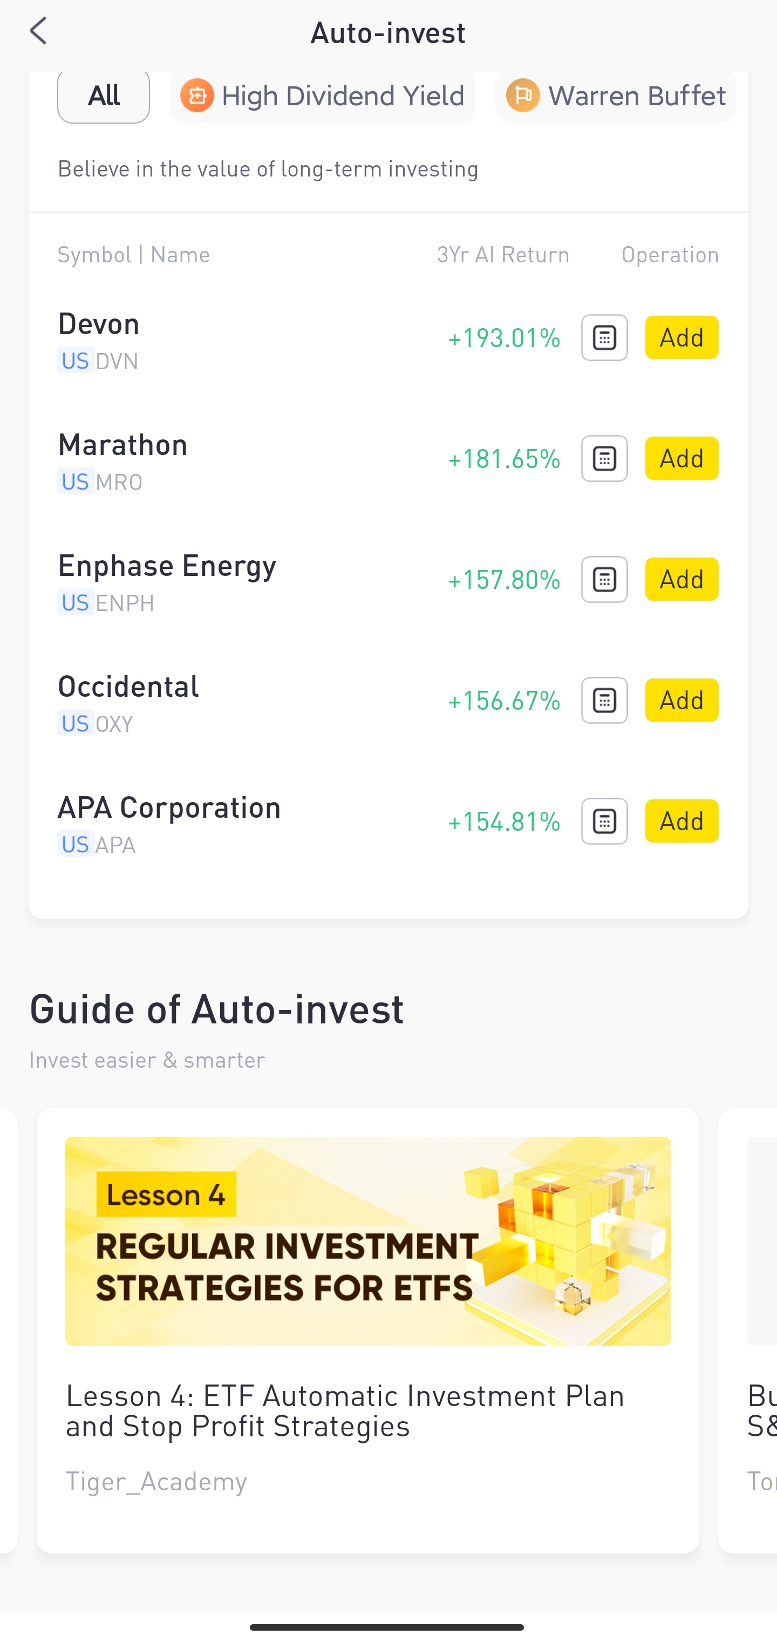Select the All filter tab
The image size is (777, 1642).
[104, 96]
